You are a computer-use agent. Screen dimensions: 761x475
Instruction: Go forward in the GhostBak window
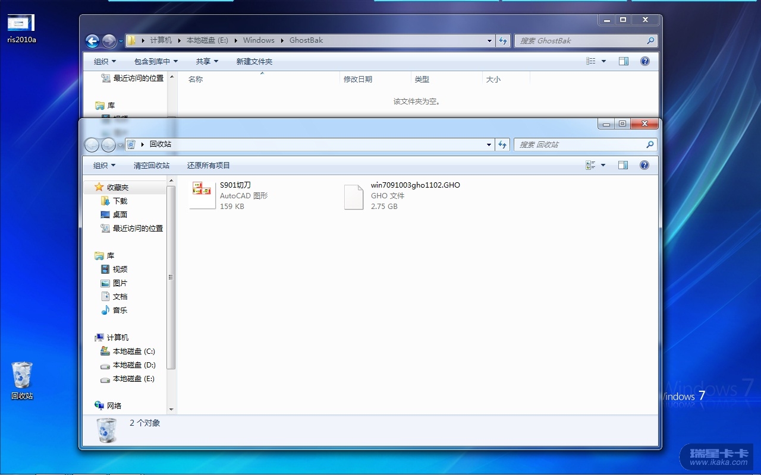[109, 41]
